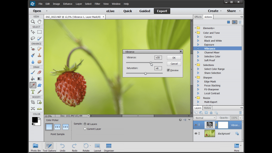The image size is (272, 153).
Task: Select the Current Layer sample option
Action: click(85, 129)
